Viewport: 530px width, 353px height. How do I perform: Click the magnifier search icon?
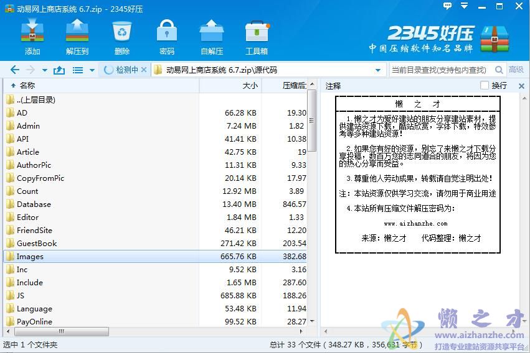point(499,70)
